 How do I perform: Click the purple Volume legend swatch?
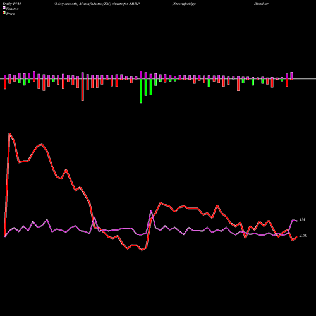coord(4,8)
